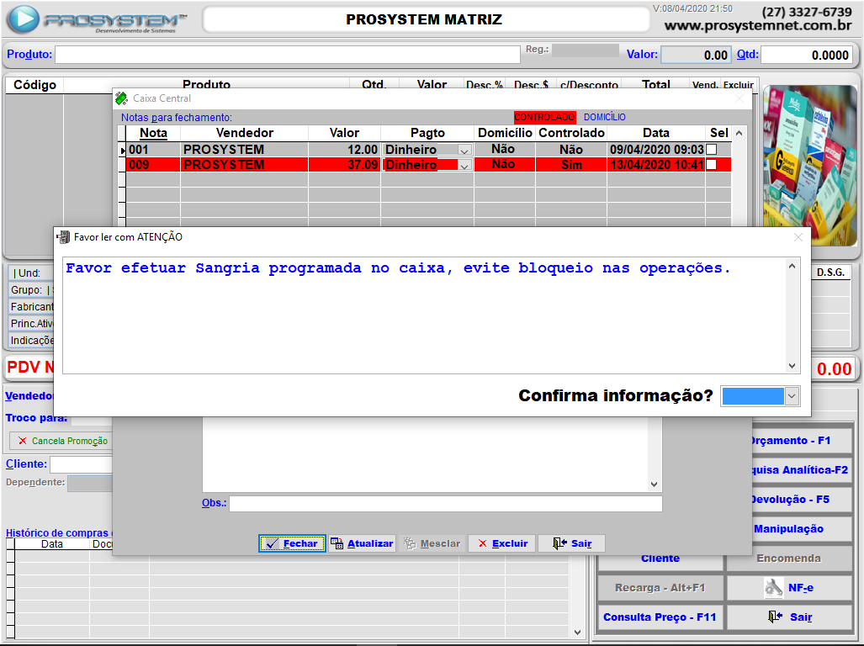
Task: Click the Caixa Central window title icon
Action: coord(121,98)
